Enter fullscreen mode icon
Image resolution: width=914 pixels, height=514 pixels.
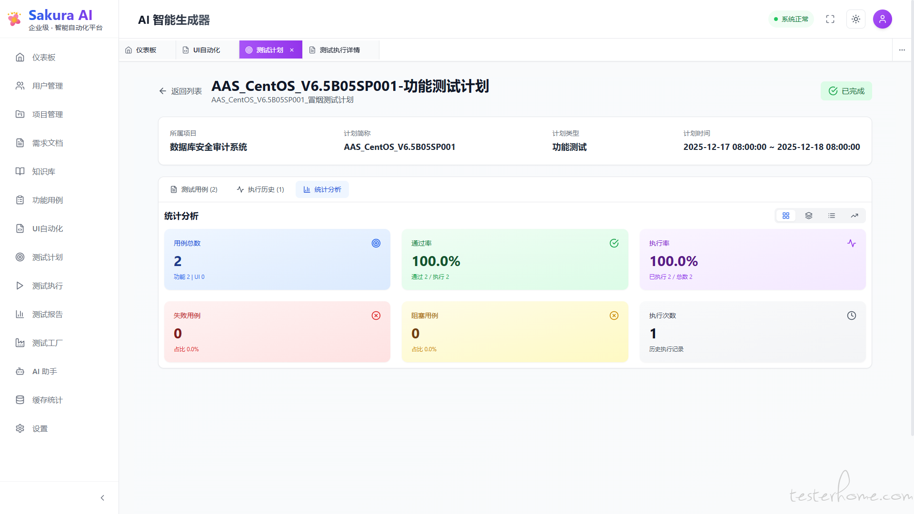(x=830, y=19)
